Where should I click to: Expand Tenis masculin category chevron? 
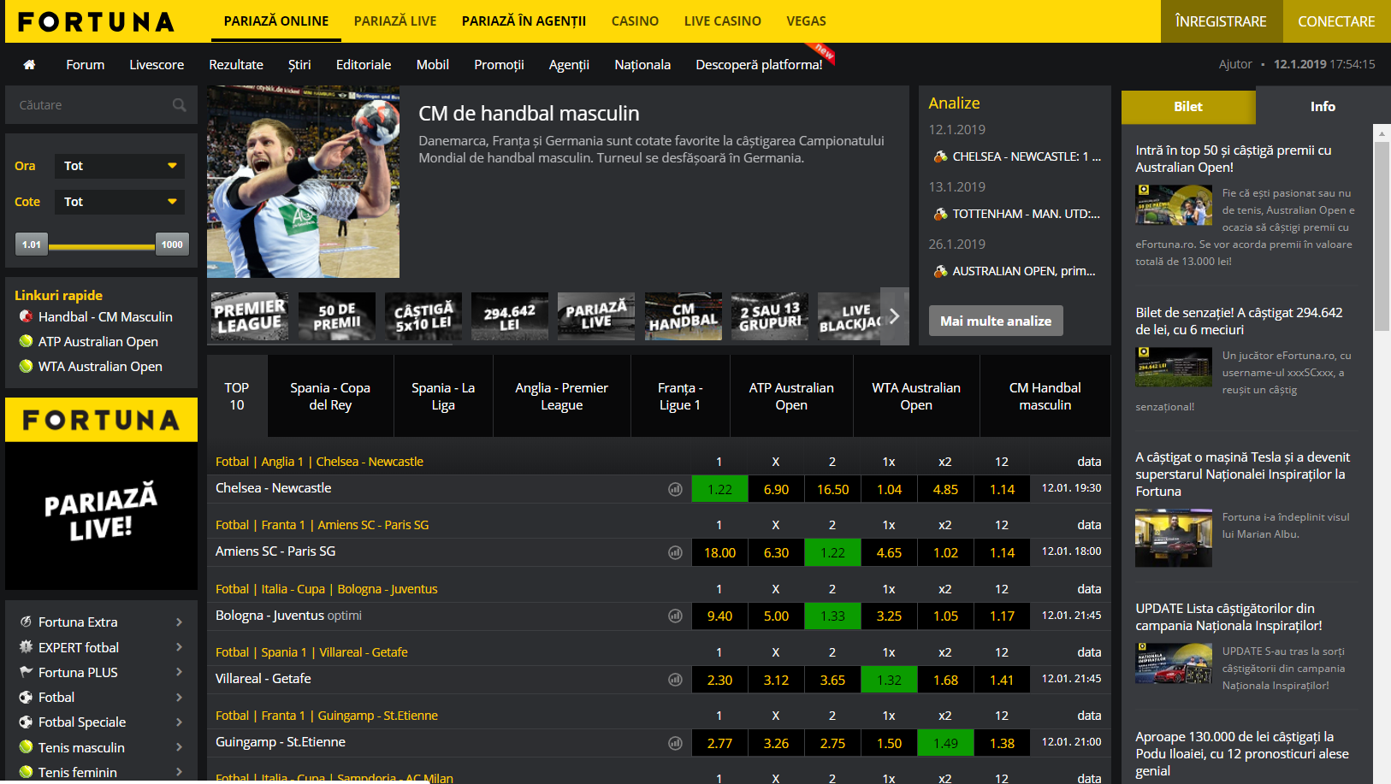pyautogui.click(x=179, y=747)
